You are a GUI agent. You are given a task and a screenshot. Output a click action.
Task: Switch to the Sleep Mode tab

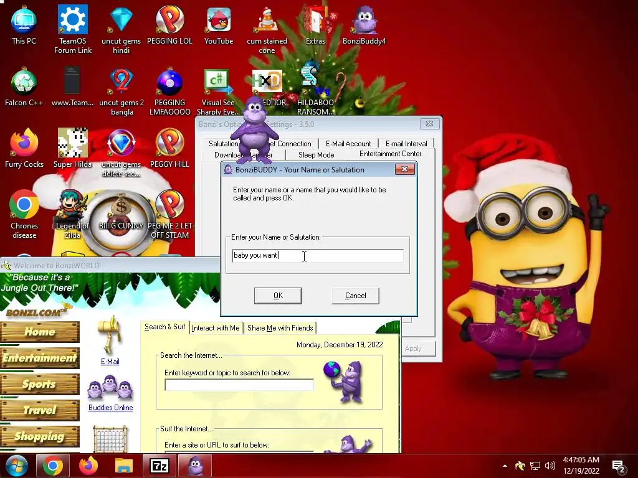coord(316,155)
